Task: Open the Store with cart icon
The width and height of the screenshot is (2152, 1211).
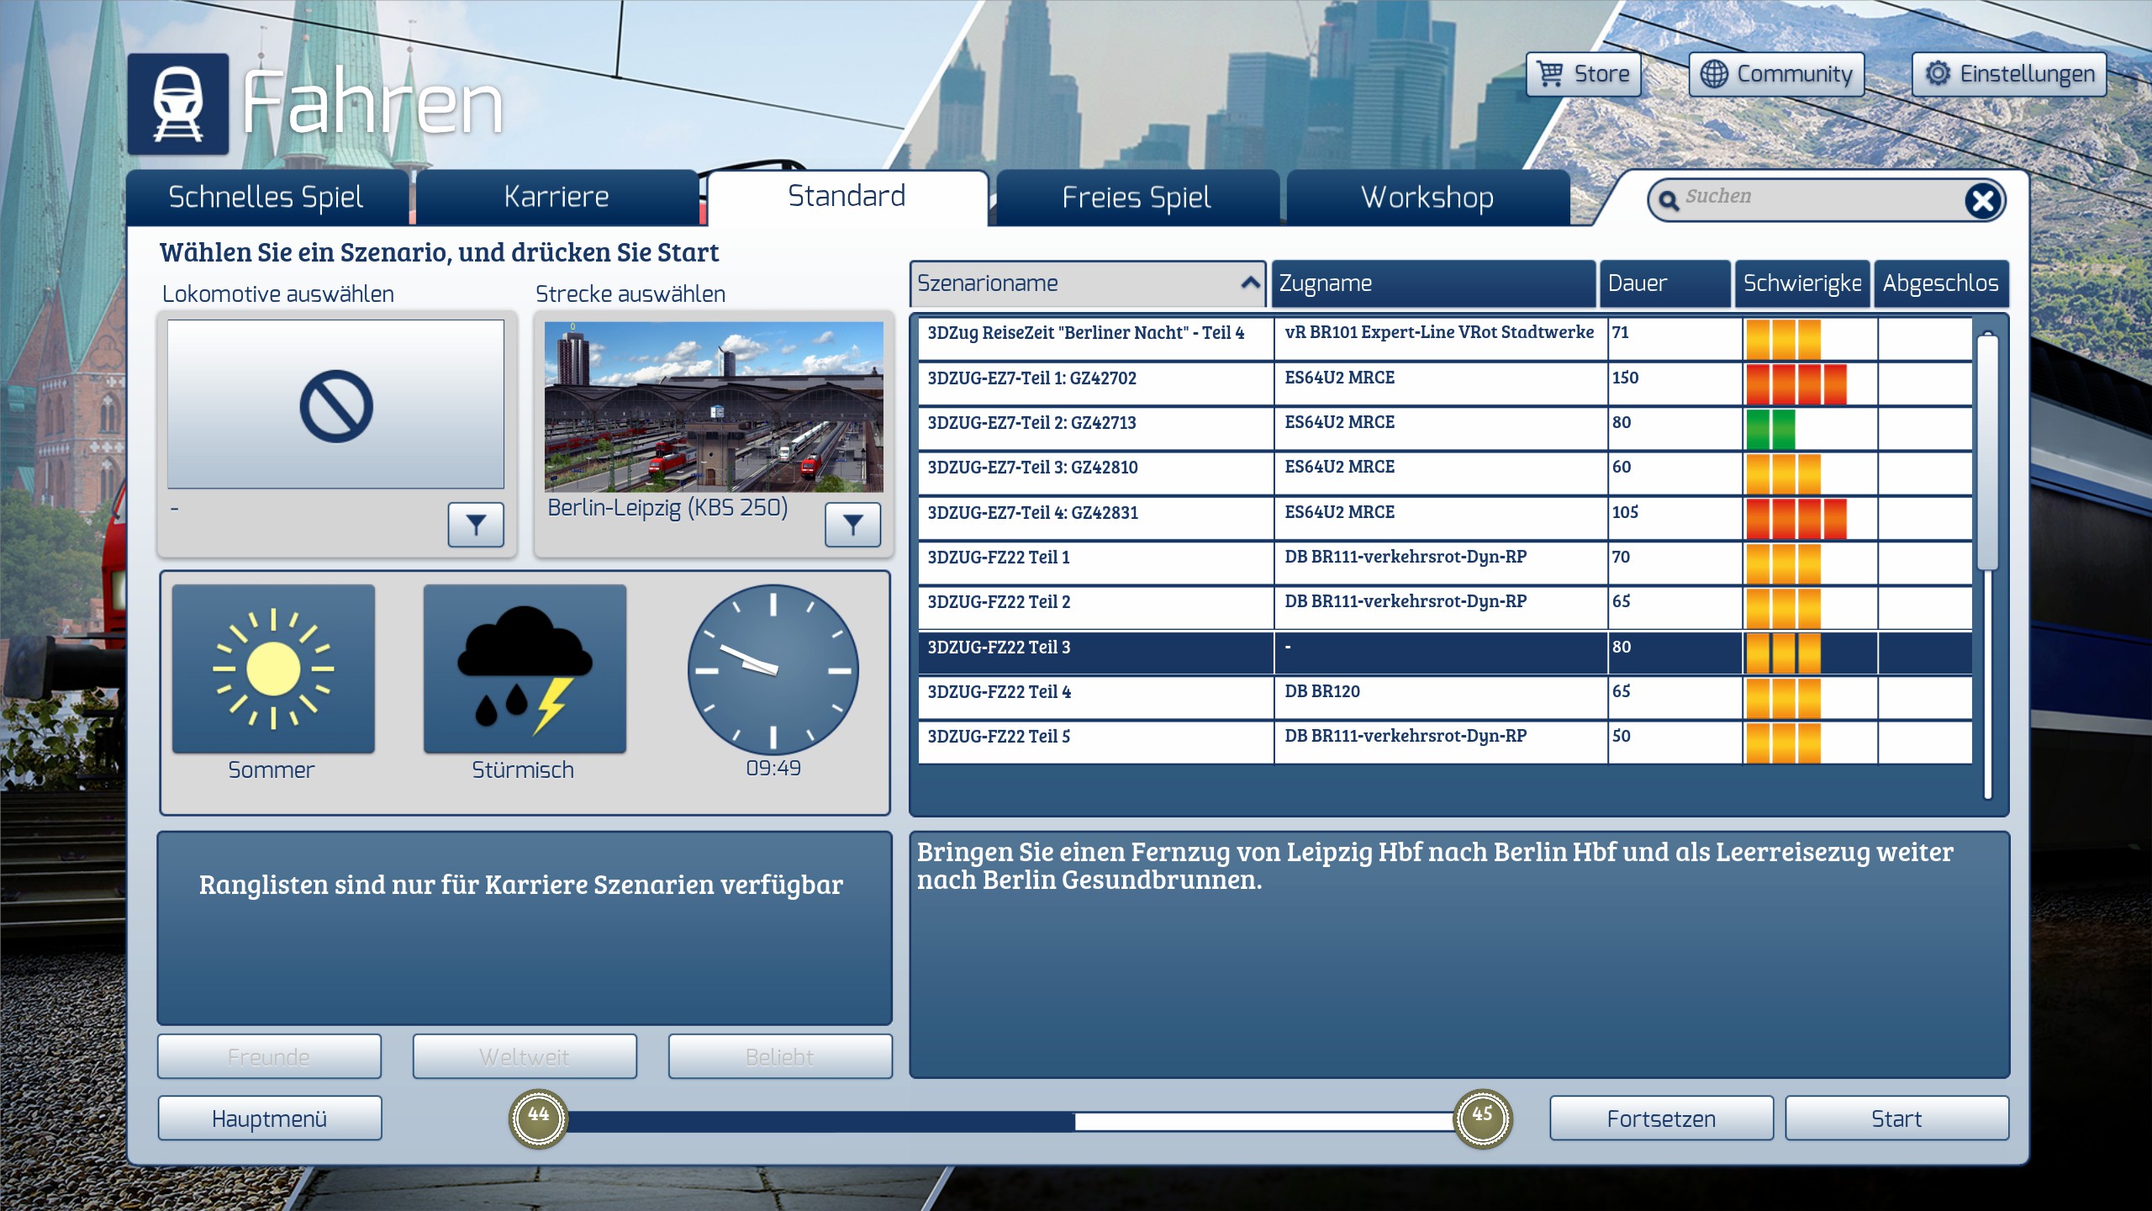Action: click(1584, 74)
